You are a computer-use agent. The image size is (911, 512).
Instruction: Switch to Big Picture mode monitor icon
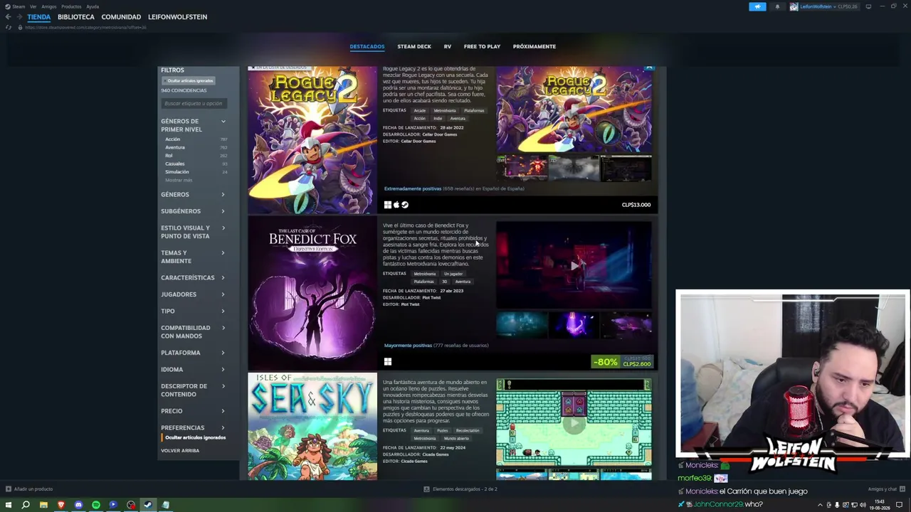(868, 6)
